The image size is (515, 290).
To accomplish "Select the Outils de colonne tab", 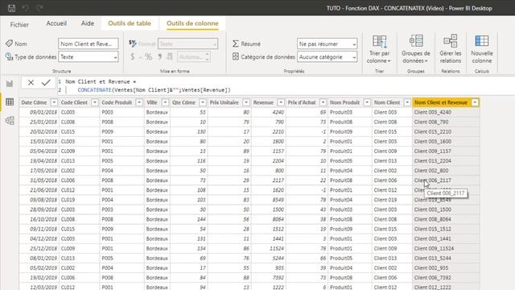I will [192, 23].
